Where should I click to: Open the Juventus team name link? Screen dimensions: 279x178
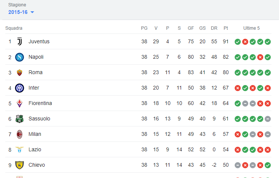39,41
